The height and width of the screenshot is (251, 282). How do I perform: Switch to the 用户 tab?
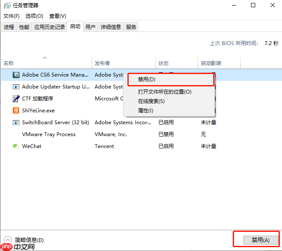click(90, 27)
